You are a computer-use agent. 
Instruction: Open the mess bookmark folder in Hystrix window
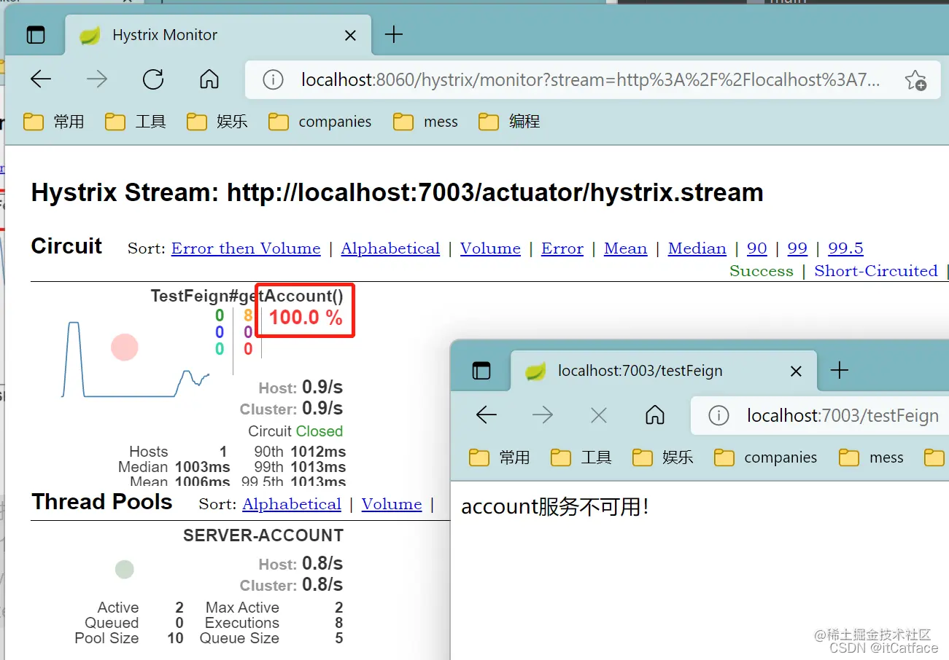425,122
